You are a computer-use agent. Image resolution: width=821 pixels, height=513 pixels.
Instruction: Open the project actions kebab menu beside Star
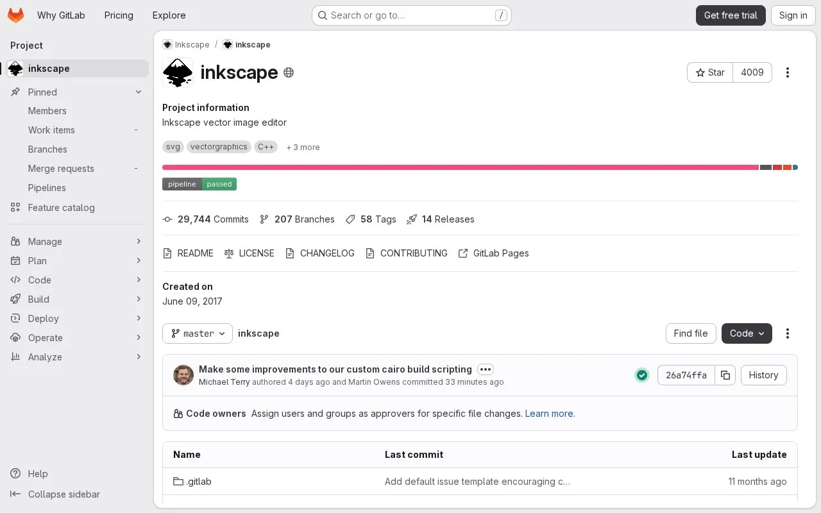pyautogui.click(x=788, y=72)
